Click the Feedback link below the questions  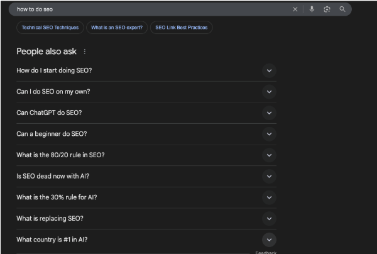266,252
